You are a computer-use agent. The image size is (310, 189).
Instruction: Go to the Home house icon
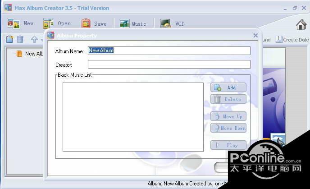coord(301,24)
